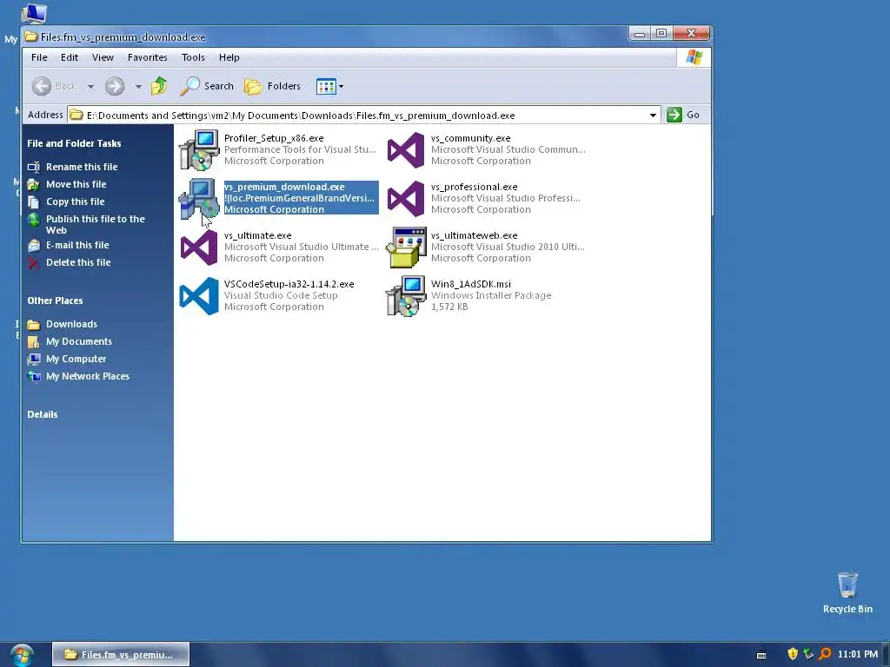Select the vs_premium_download.exe file icon
This screenshot has height=667, width=890.
tap(199, 199)
